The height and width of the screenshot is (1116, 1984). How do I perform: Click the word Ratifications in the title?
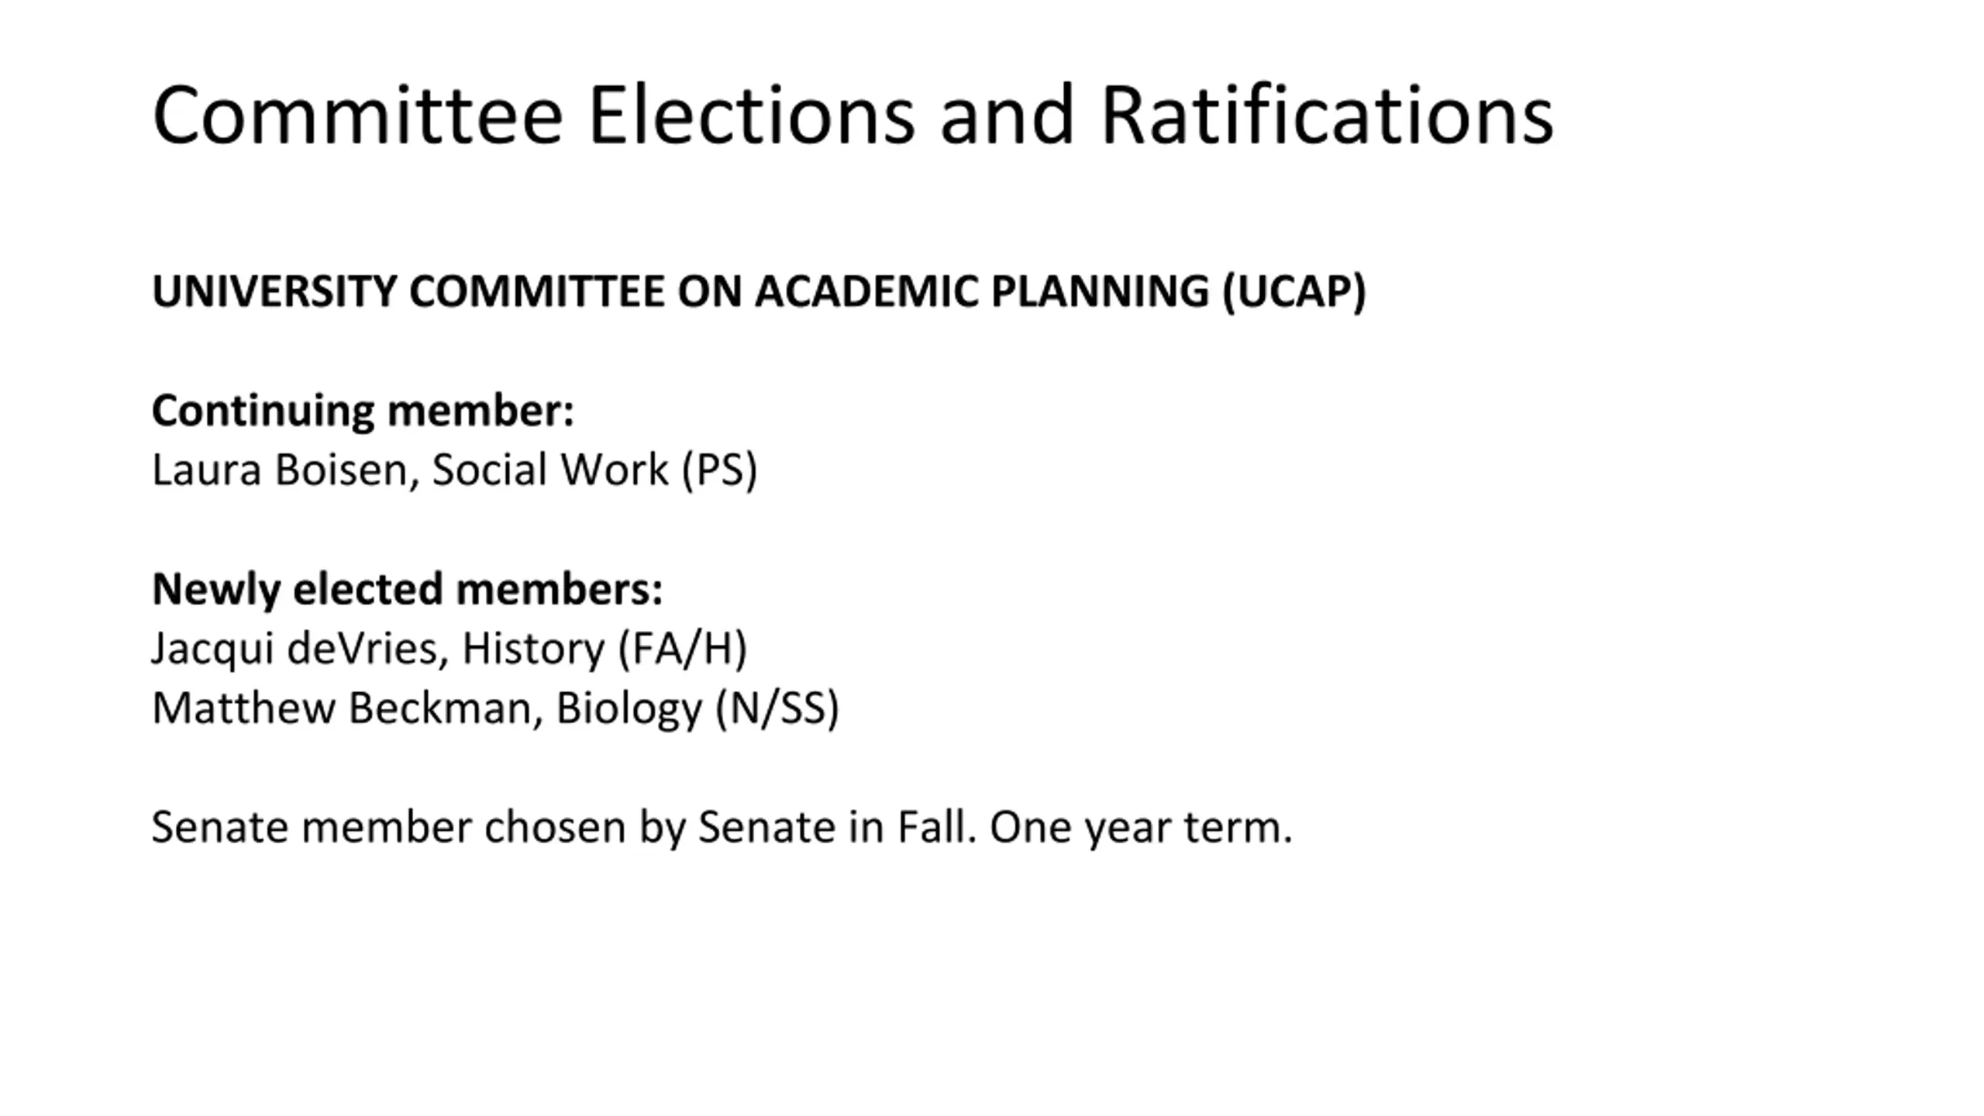click(1327, 115)
